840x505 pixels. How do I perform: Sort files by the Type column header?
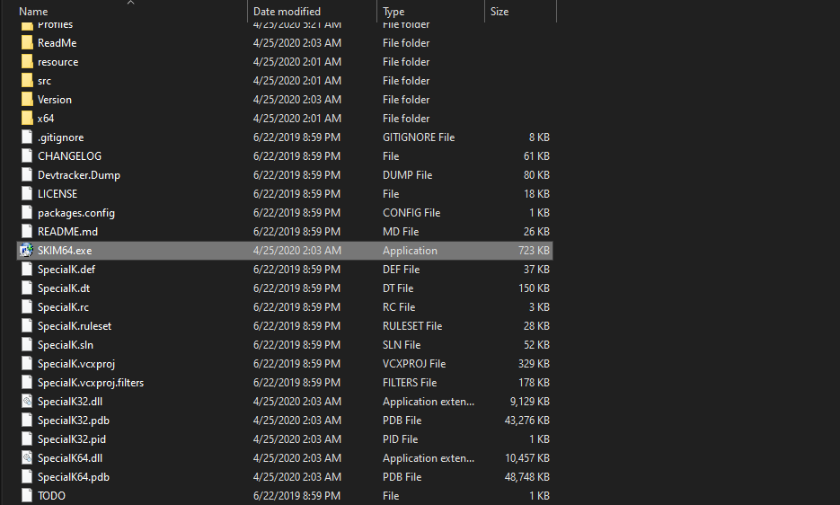tap(393, 12)
